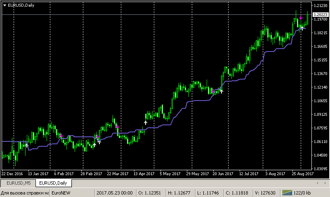The height and width of the screenshot is (197, 330).
Task: Click the O: 1.12351 open value
Action: click(149, 193)
